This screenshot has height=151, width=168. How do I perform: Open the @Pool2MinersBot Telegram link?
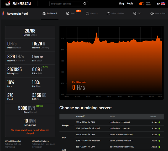pos(13,141)
